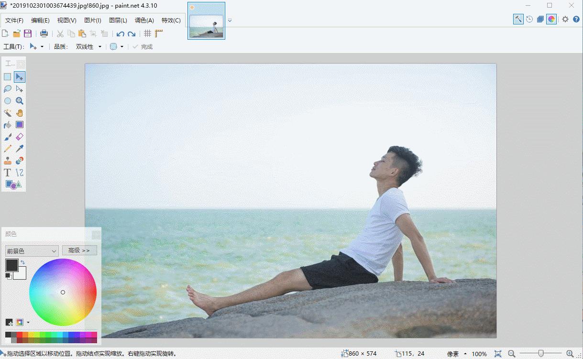
Task: Click the 高级 >> button
Action: pyautogui.click(x=79, y=250)
